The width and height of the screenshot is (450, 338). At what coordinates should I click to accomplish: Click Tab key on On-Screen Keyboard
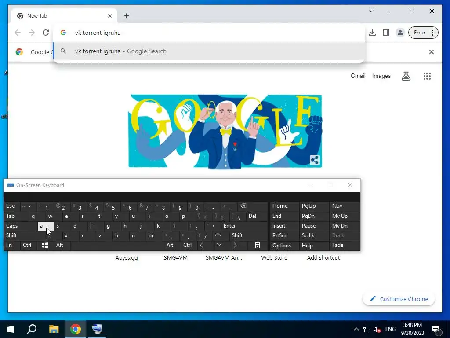point(16,216)
